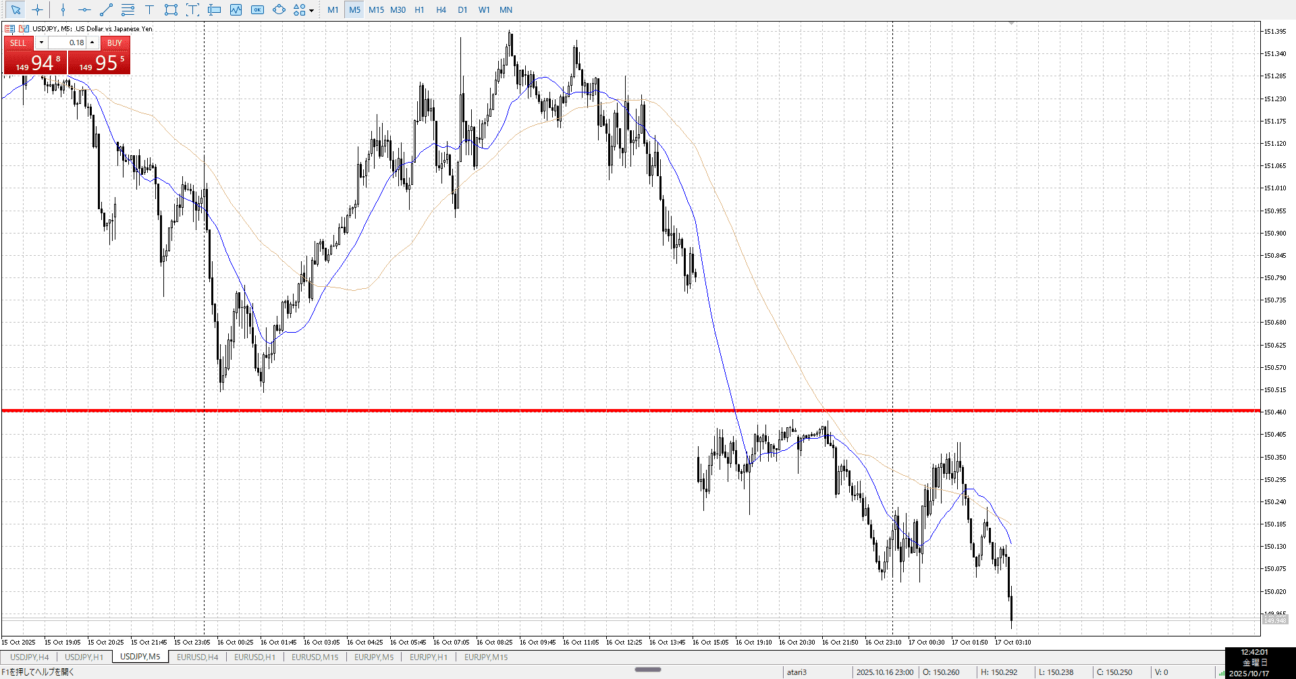Screen dimensions: 1296x679
Task: Open the objects shapes dropdown arrow
Action: [311, 10]
